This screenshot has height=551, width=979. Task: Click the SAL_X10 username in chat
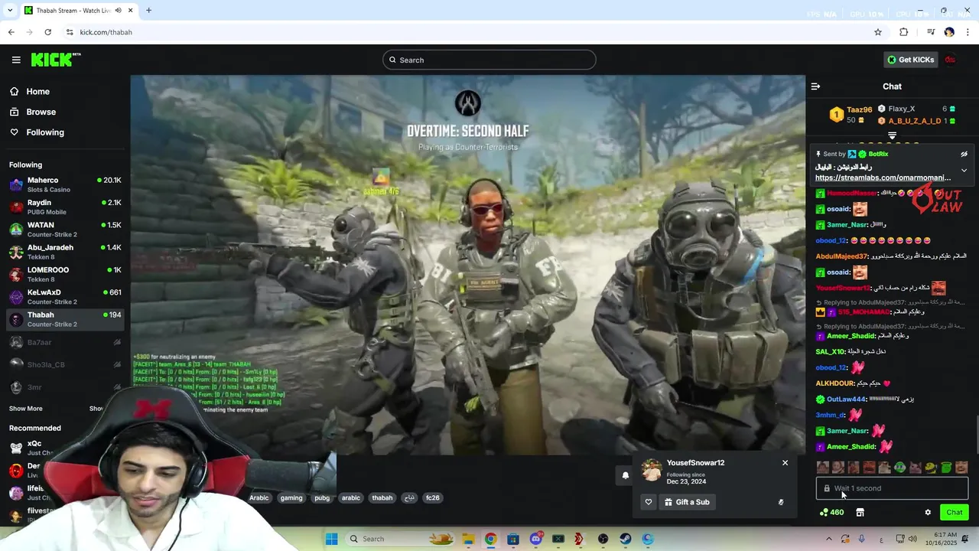point(830,351)
